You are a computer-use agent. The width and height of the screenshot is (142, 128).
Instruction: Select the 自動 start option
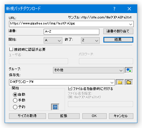coord(15,94)
